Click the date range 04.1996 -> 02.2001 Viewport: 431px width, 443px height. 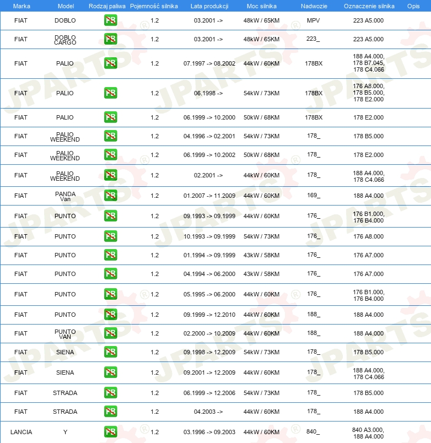(x=209, y=136)
